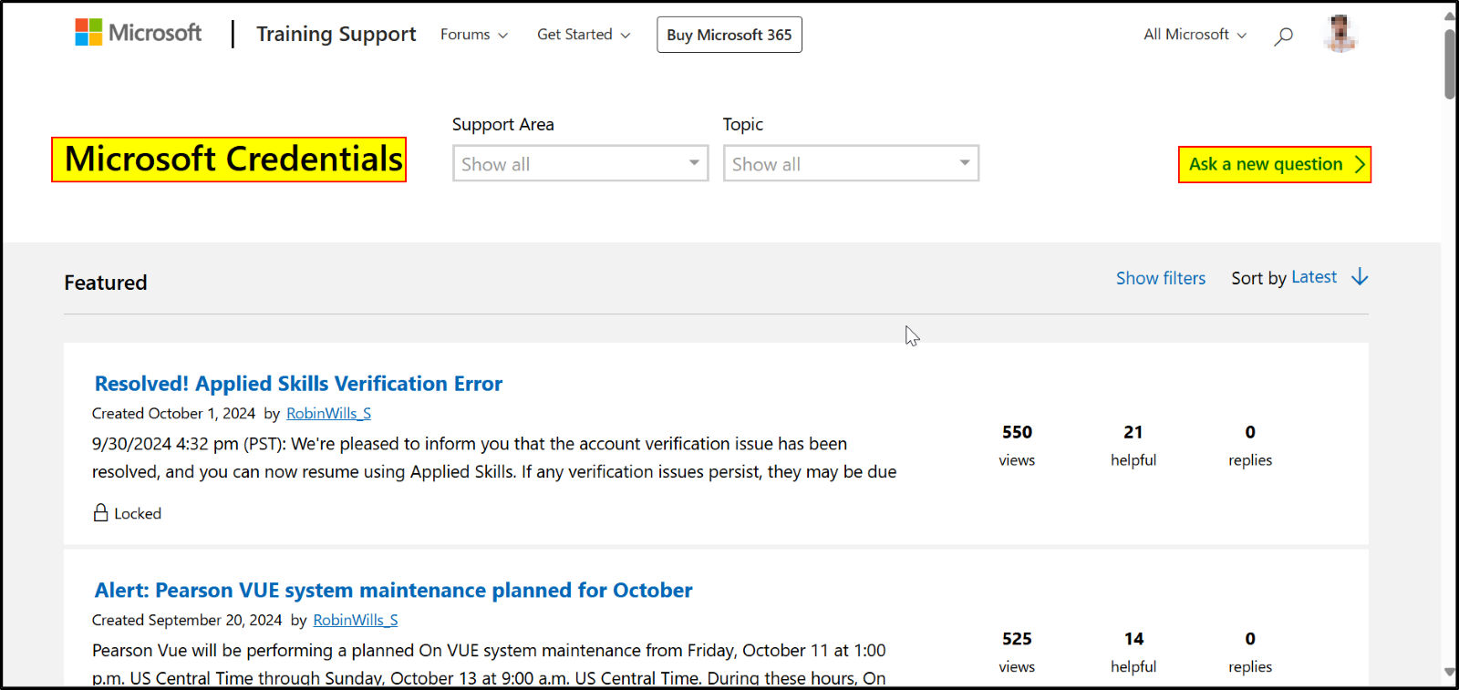Screen dimensions: 1459x690
Task: Open the Support Area Show all dropdown
Action: click(580, 163)
